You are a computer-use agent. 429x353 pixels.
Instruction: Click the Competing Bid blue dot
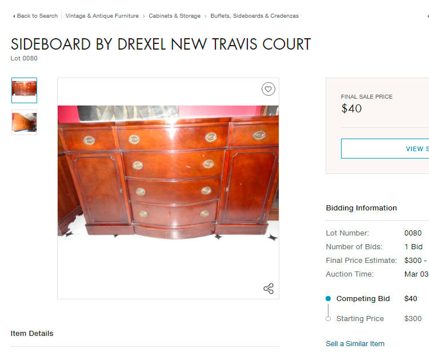tap(328, 299)
